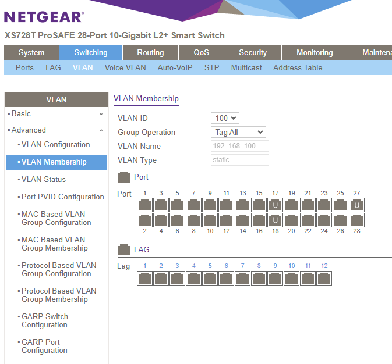This screenshot has height=364, width=392.
Task: Click port 27 untagged membership box
Action: pos(357,205)
